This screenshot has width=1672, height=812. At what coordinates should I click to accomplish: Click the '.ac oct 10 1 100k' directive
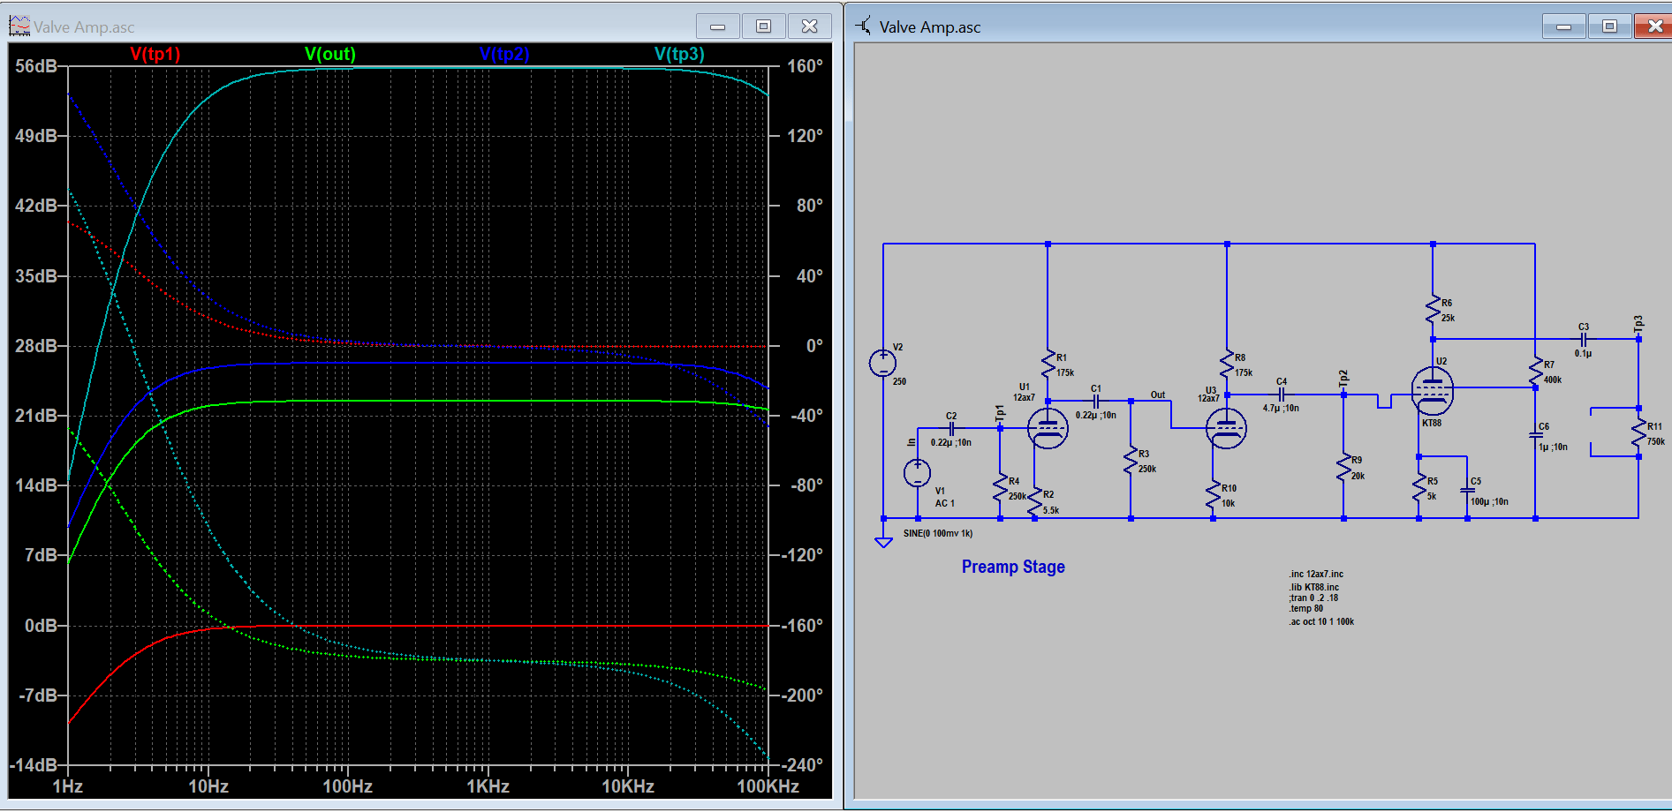(x=1321, y=621)
